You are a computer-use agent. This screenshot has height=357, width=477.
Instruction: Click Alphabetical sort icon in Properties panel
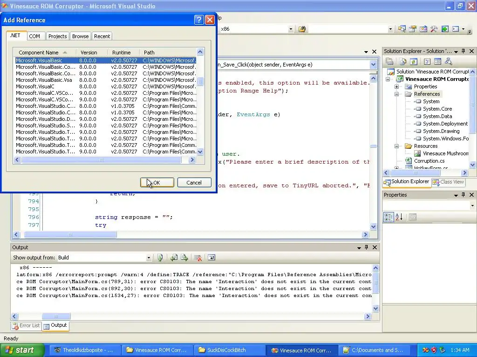[399, 217]
